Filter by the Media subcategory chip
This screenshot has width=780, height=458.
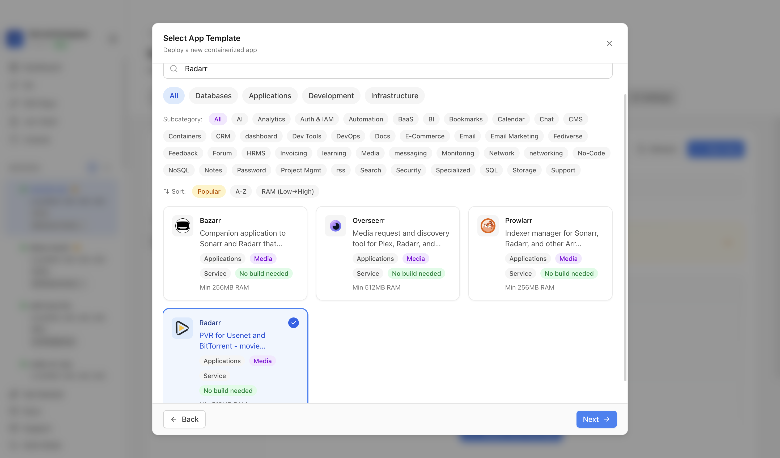point(370,153)
